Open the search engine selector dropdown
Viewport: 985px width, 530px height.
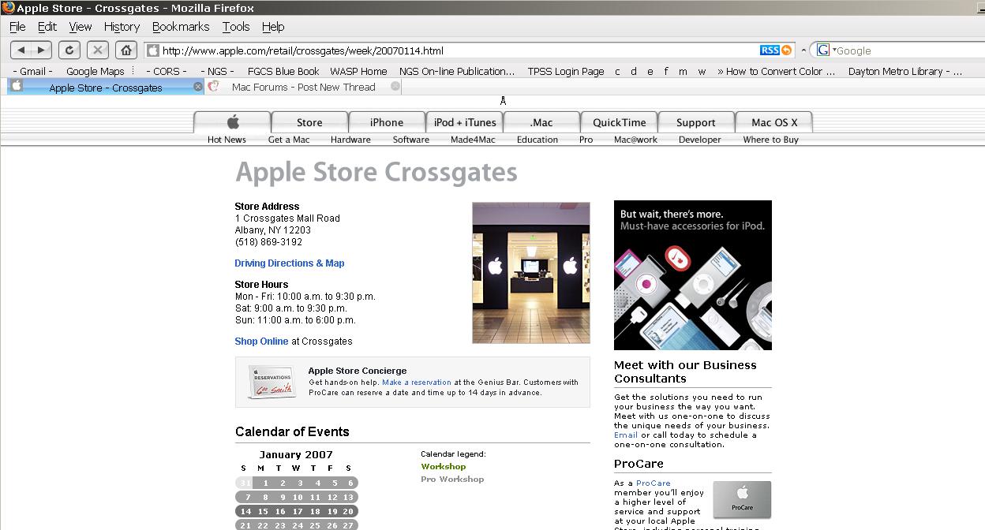point(833,50)
